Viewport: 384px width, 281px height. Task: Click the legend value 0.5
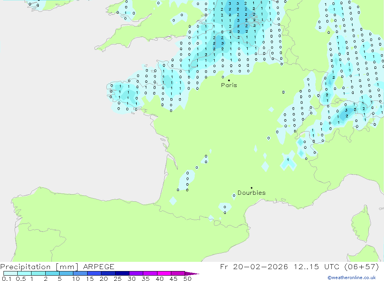[21, 279]
